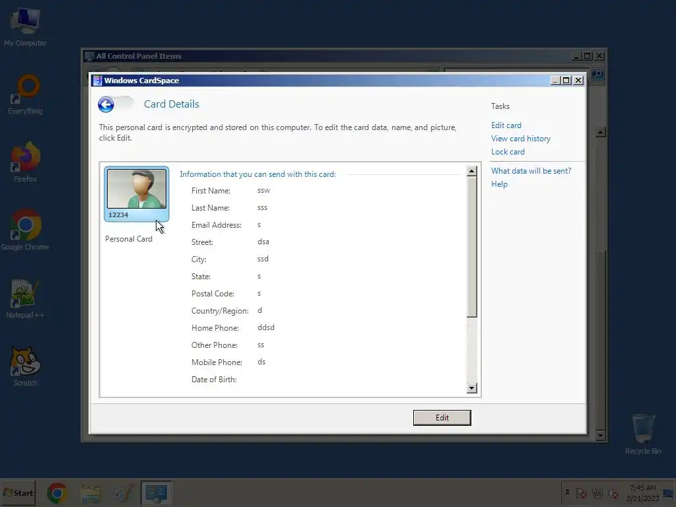Click the Other Phone value ss

click(260, 345)
